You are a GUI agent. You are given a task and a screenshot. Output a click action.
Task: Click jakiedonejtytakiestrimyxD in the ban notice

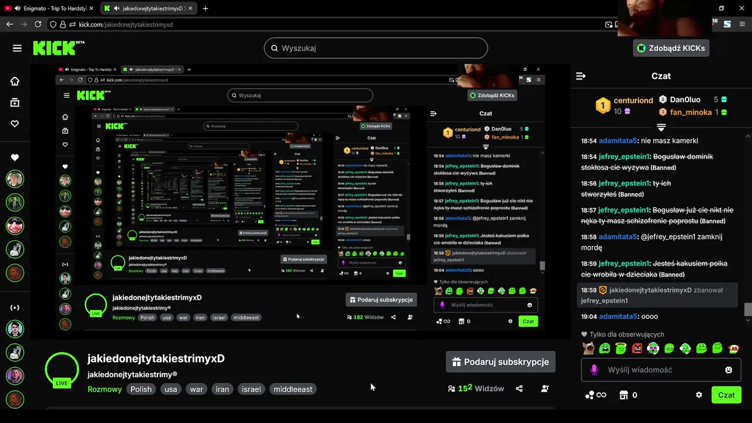(x=650, y=290)
